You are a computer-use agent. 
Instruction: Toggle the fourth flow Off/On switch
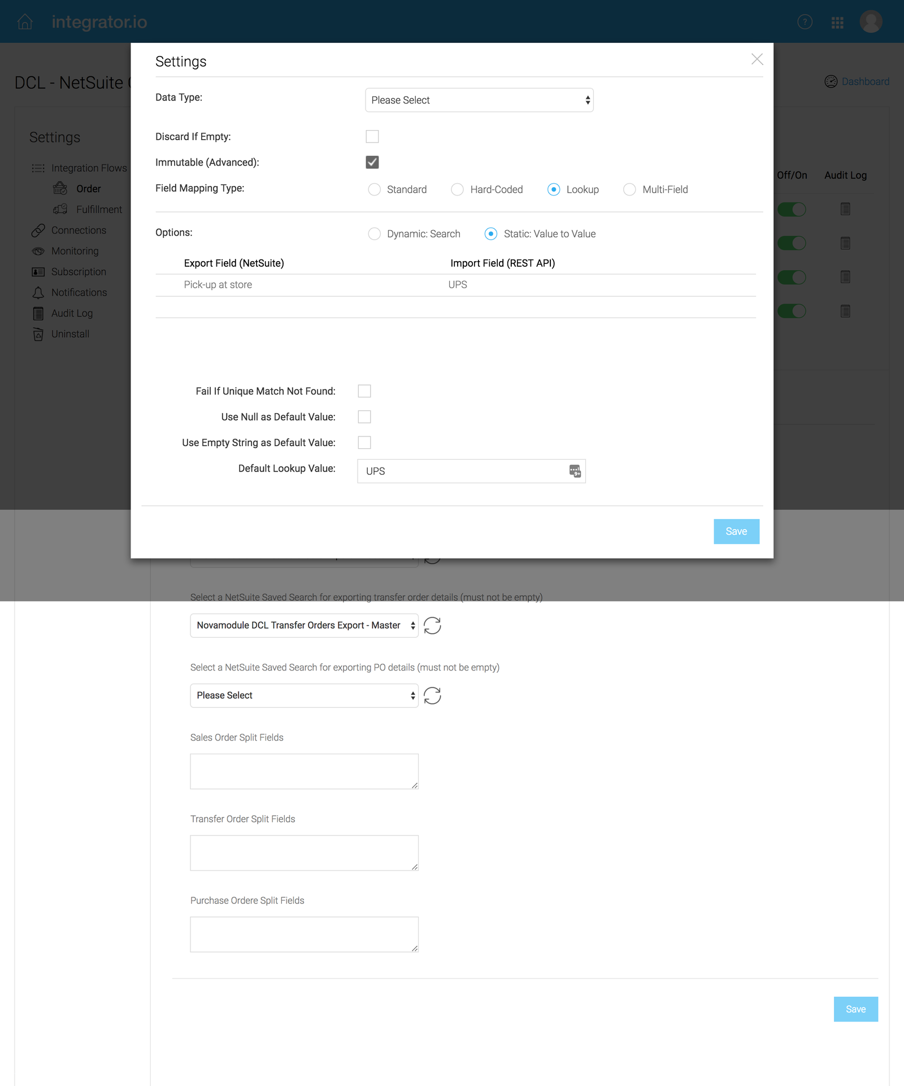(x=792, y=311)
